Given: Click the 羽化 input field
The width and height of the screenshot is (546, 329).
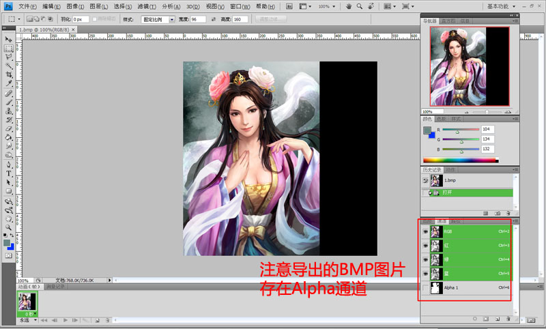Looking at the screenshot, I should coord(80,20).
